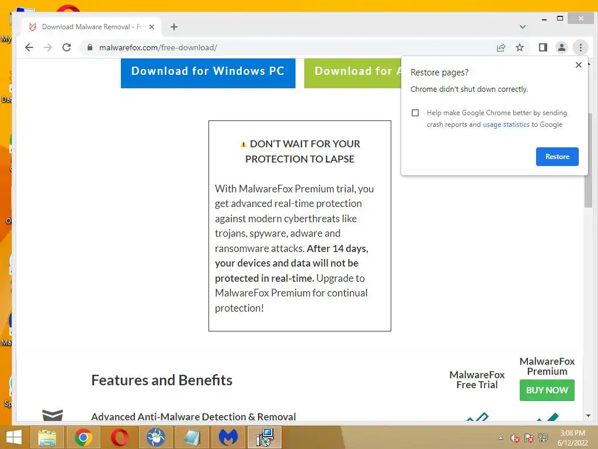The height and width of the screenshot is (449, 598).
Task: Open a new tab
Action: click(x=174, y=27)
